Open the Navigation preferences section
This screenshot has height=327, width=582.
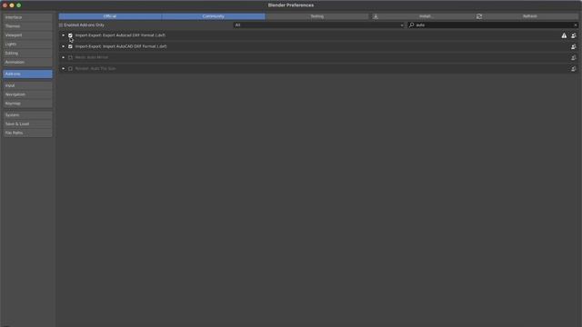pos(27,94)
